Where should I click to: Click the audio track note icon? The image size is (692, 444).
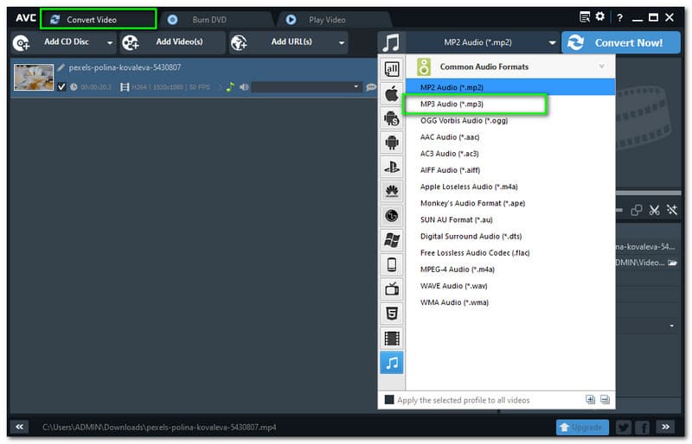tap(230, 87)
